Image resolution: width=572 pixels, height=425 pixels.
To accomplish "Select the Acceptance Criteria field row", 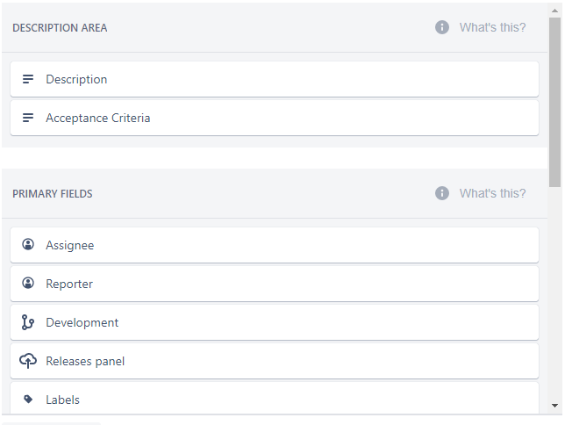I will [274, 118].
